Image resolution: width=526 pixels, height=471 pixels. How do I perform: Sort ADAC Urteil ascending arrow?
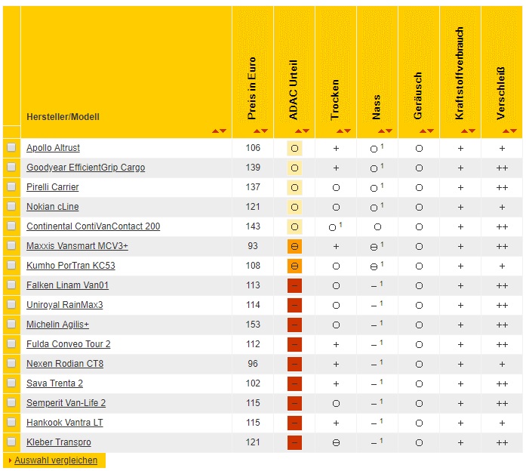point(299,131)
